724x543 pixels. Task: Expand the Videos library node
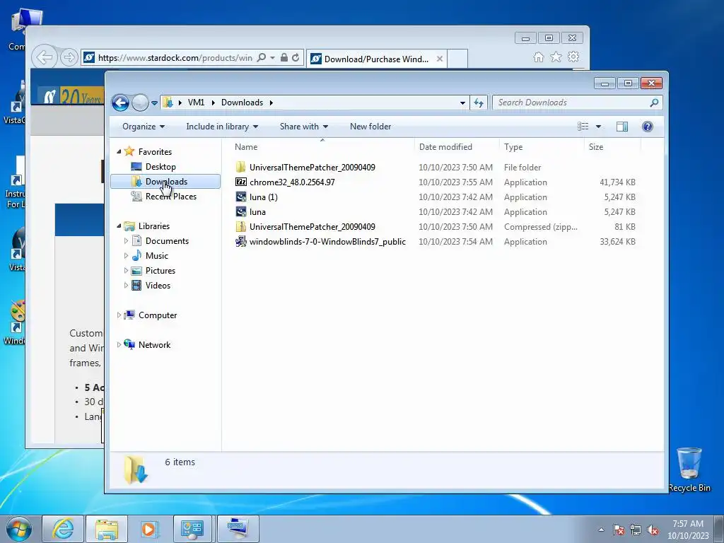(x=126, y=286)
